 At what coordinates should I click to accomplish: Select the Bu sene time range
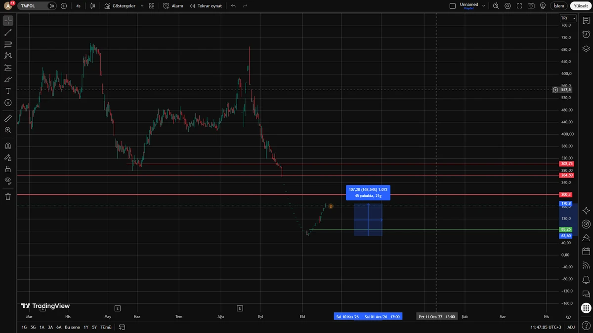click(x=72, y=327)
